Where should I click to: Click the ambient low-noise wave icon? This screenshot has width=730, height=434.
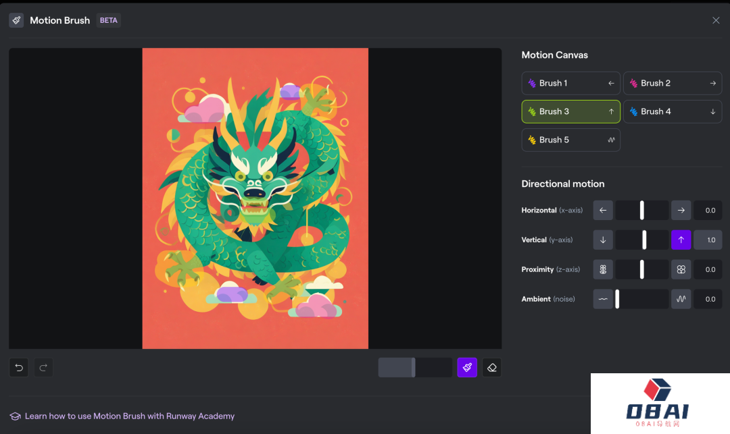click(x=603, y=299)
